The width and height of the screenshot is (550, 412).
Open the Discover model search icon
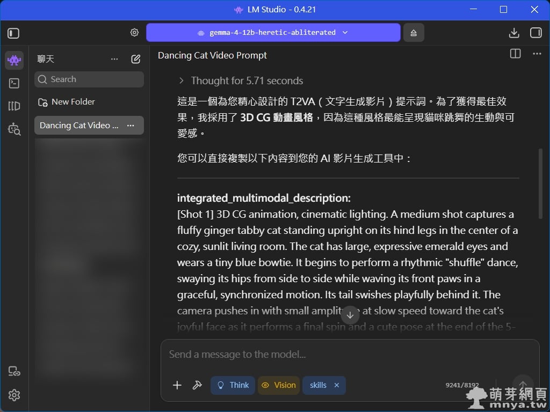pyautogui.click(x=14, y=129)
